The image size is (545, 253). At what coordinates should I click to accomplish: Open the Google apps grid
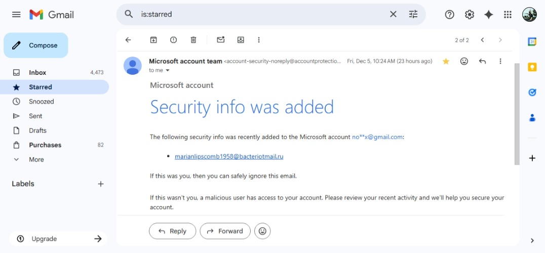508,15
